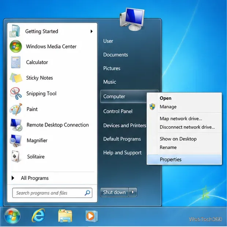
Task: Open the Pictures link
Action: [x=112, y=68]
